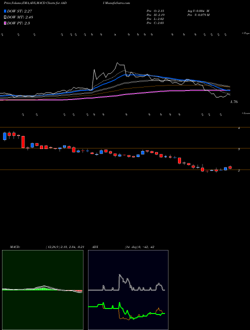Click the ADX '(14 day) 0, +42, -42' values
This screenshot has width=250, height=330.
pyautogui.click(x=139, y=247)
